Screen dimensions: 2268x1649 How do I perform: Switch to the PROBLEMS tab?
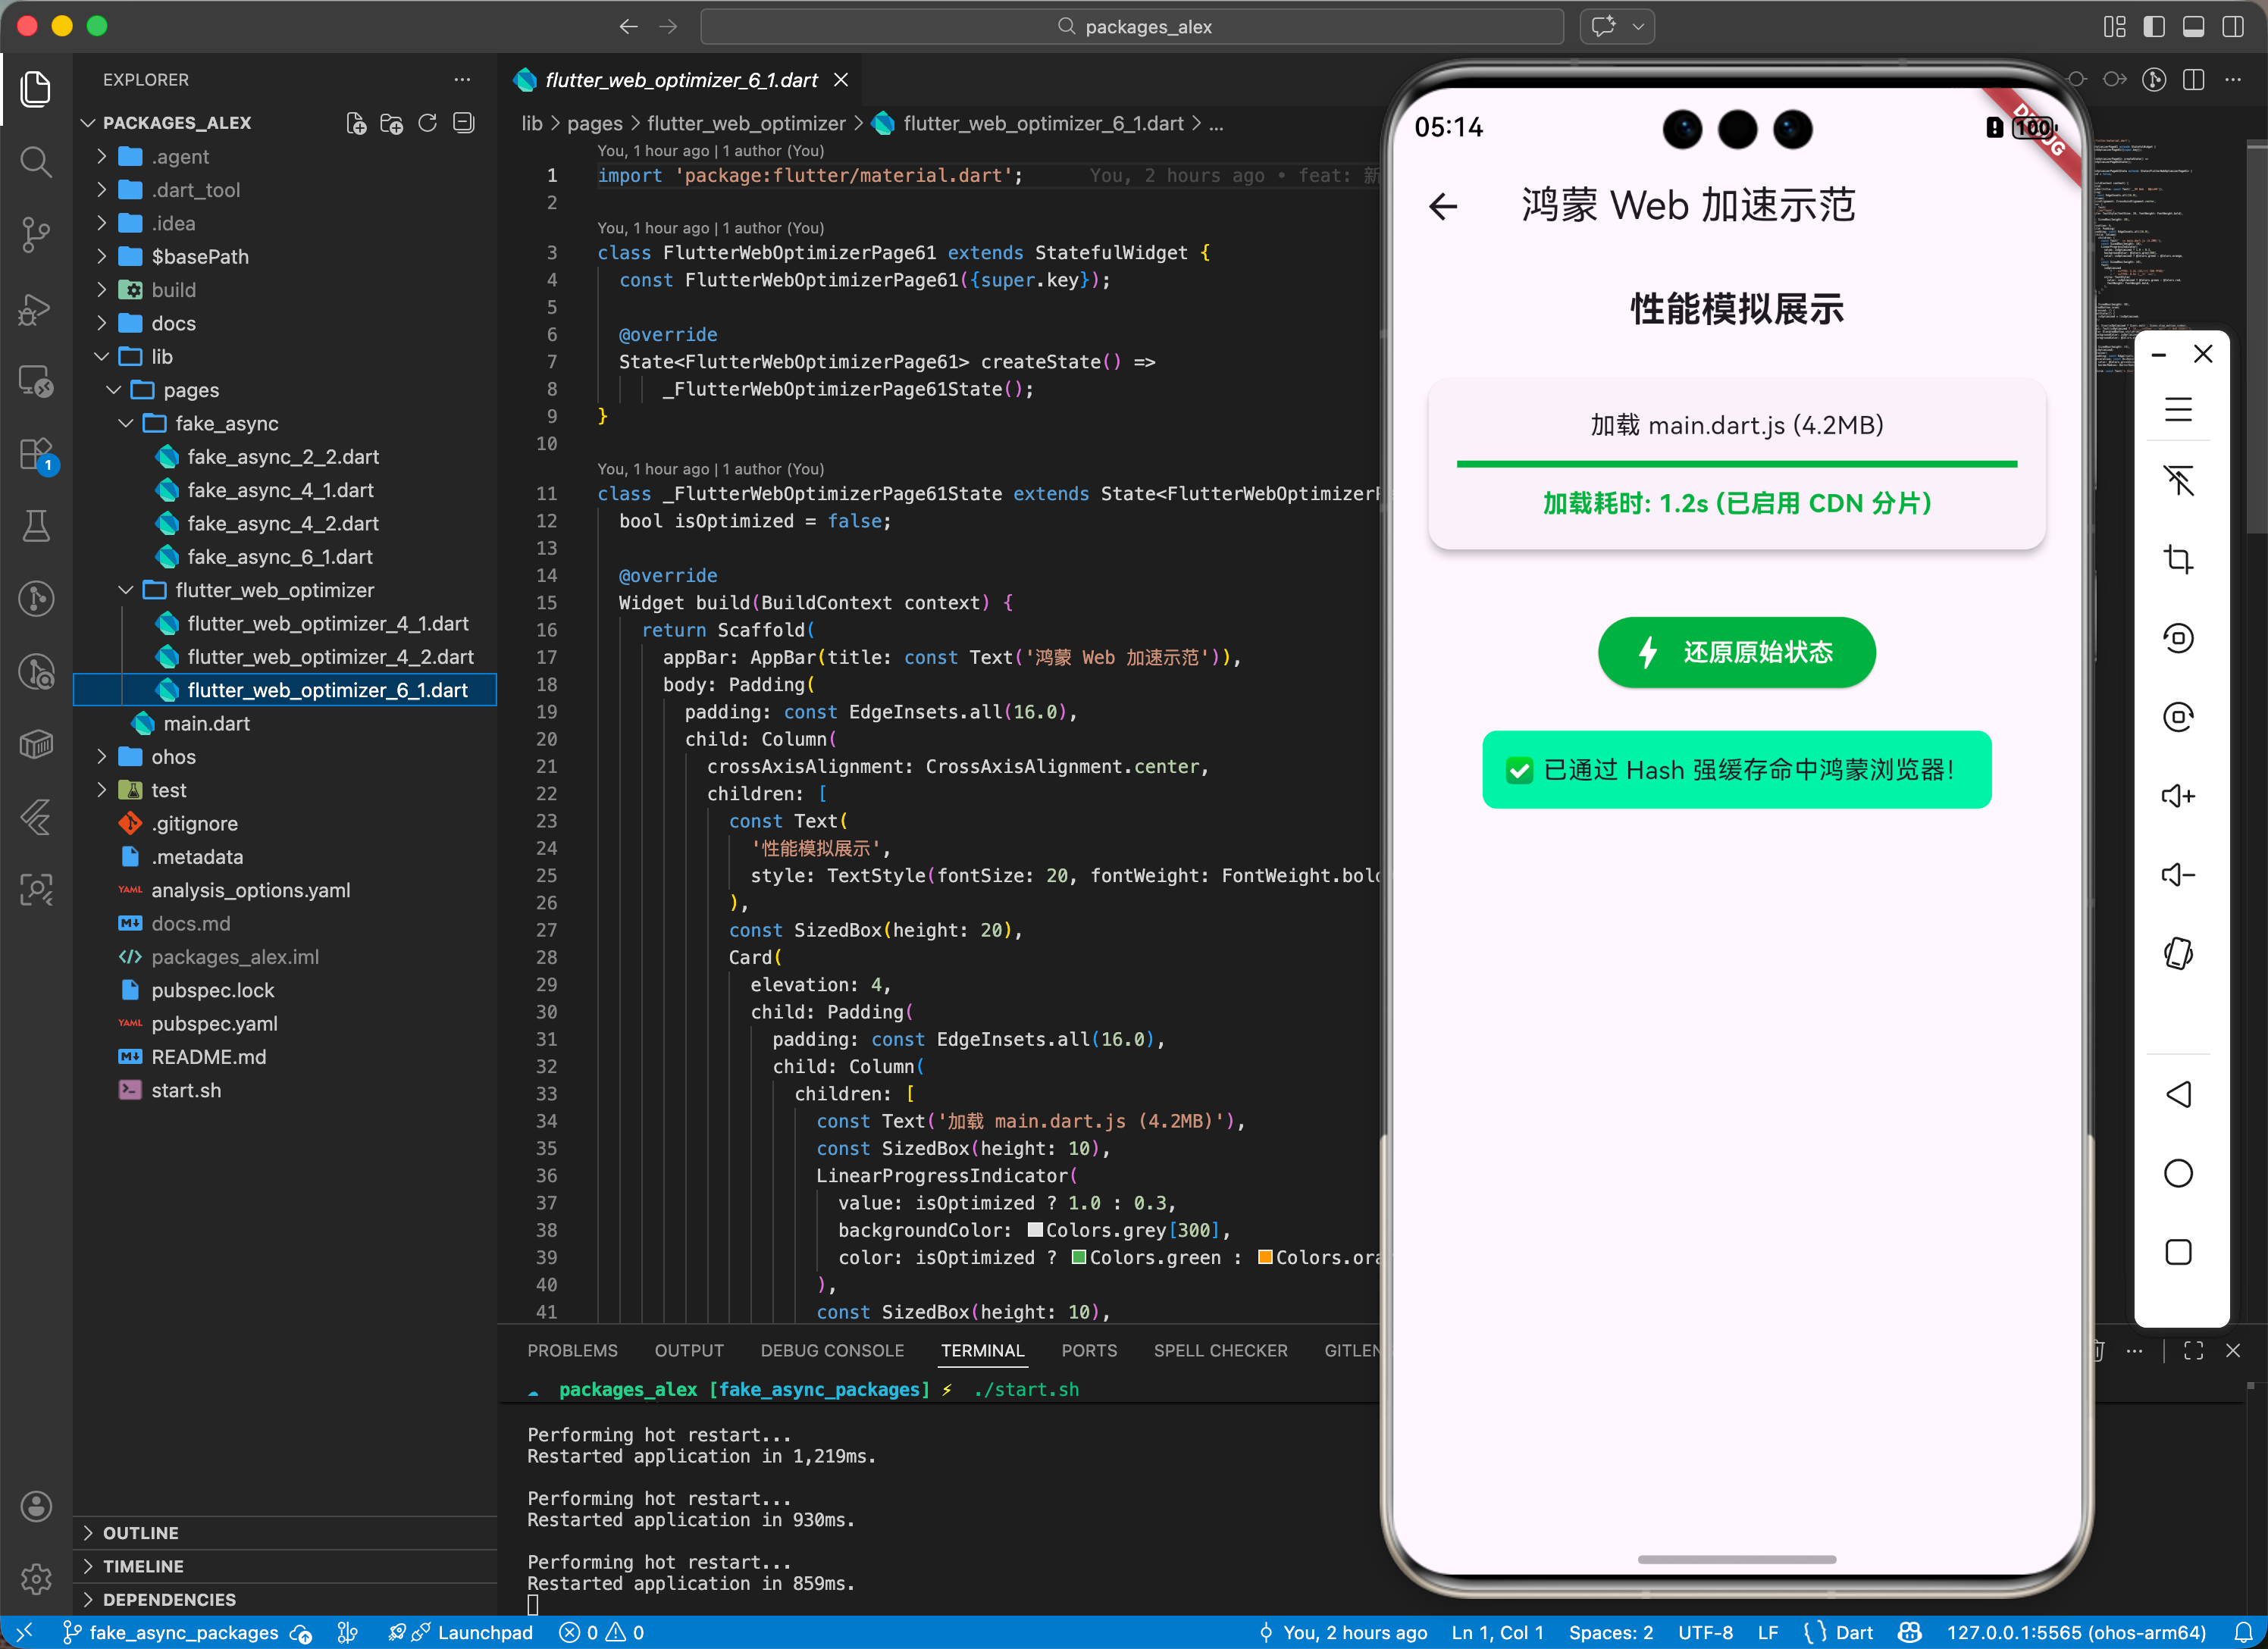pyautogui.click(x=572, y=1350)
